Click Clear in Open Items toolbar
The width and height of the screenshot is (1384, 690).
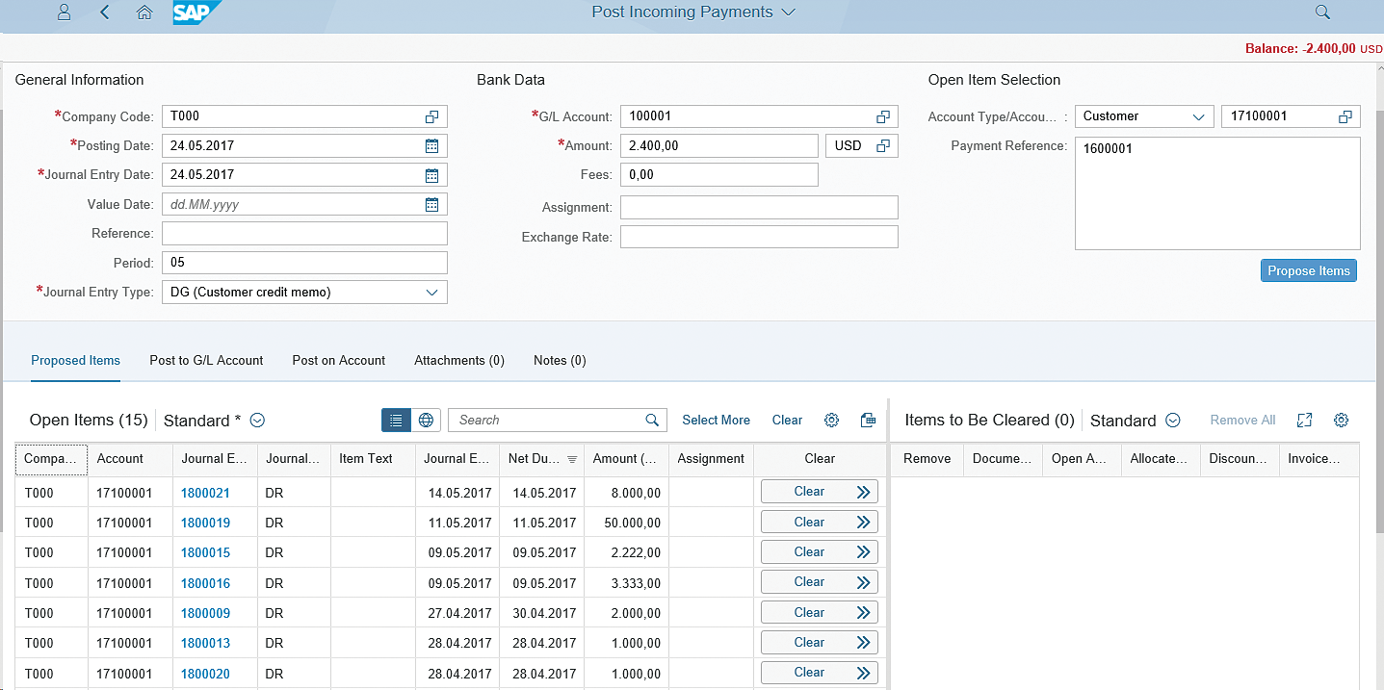787,420
